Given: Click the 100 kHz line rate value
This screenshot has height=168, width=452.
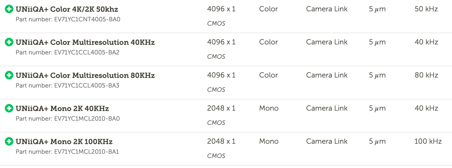Looking at the screenshot, I should pos(428,142).
